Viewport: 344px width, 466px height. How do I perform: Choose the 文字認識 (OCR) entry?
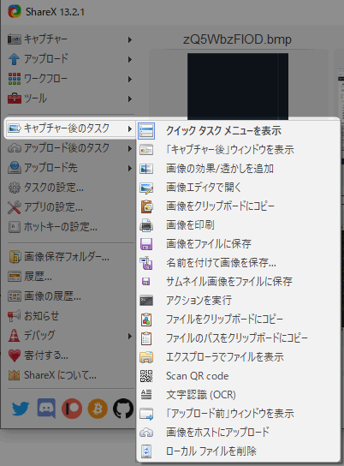pos(238,395)
